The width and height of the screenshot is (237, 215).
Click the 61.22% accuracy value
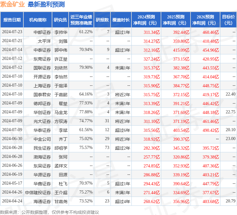(x=86, y=32)
